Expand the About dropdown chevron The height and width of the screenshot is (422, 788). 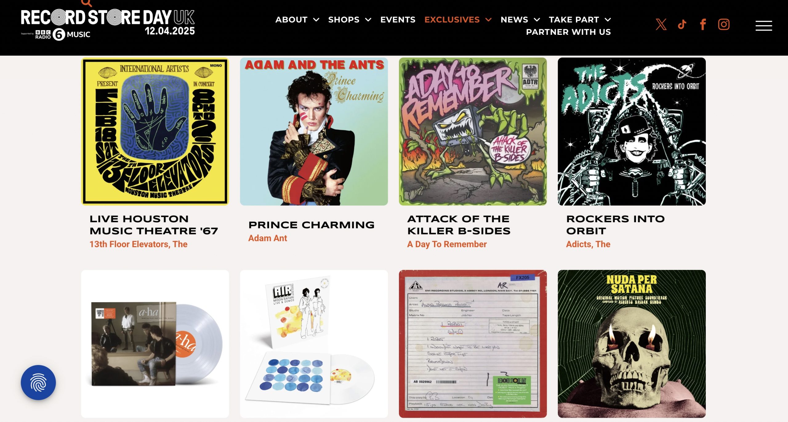316,20
